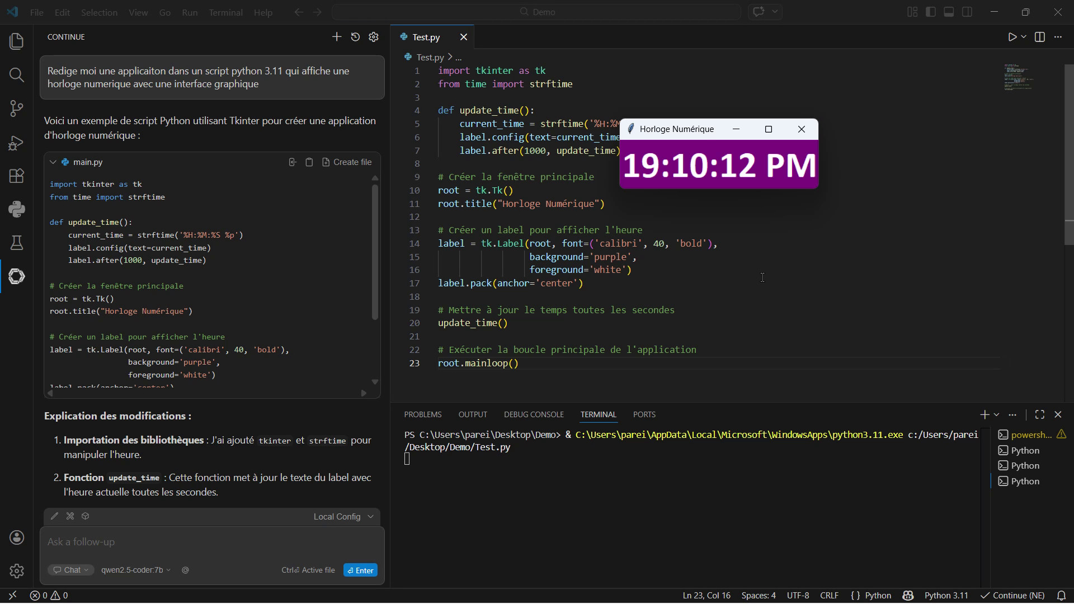Click the Continue chat history icon

[355, 37]
